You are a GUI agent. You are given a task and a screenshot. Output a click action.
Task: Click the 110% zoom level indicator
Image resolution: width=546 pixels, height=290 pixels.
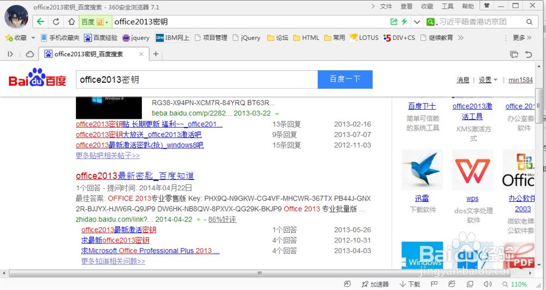[515, 284]
